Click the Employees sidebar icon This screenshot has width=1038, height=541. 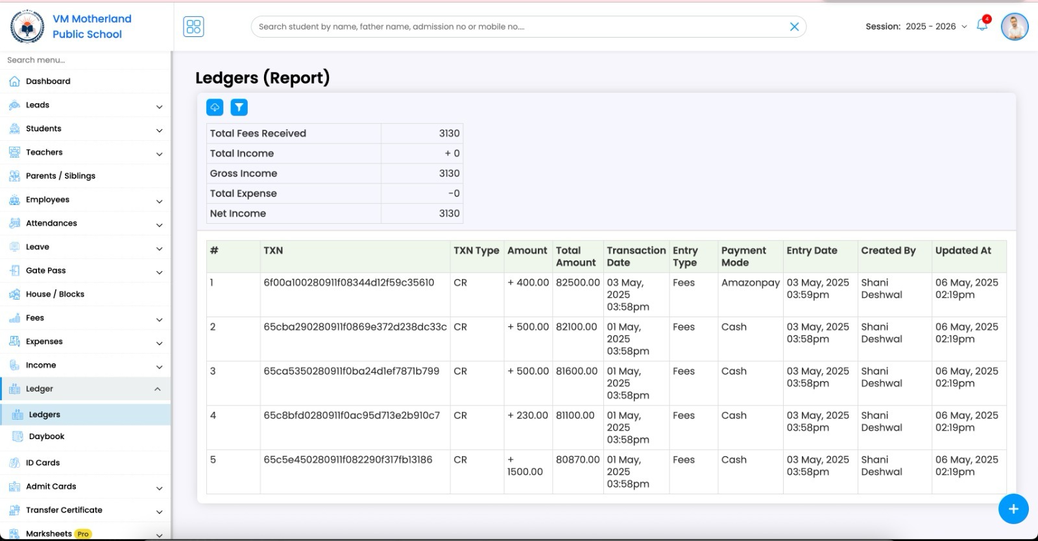point(14,200)
